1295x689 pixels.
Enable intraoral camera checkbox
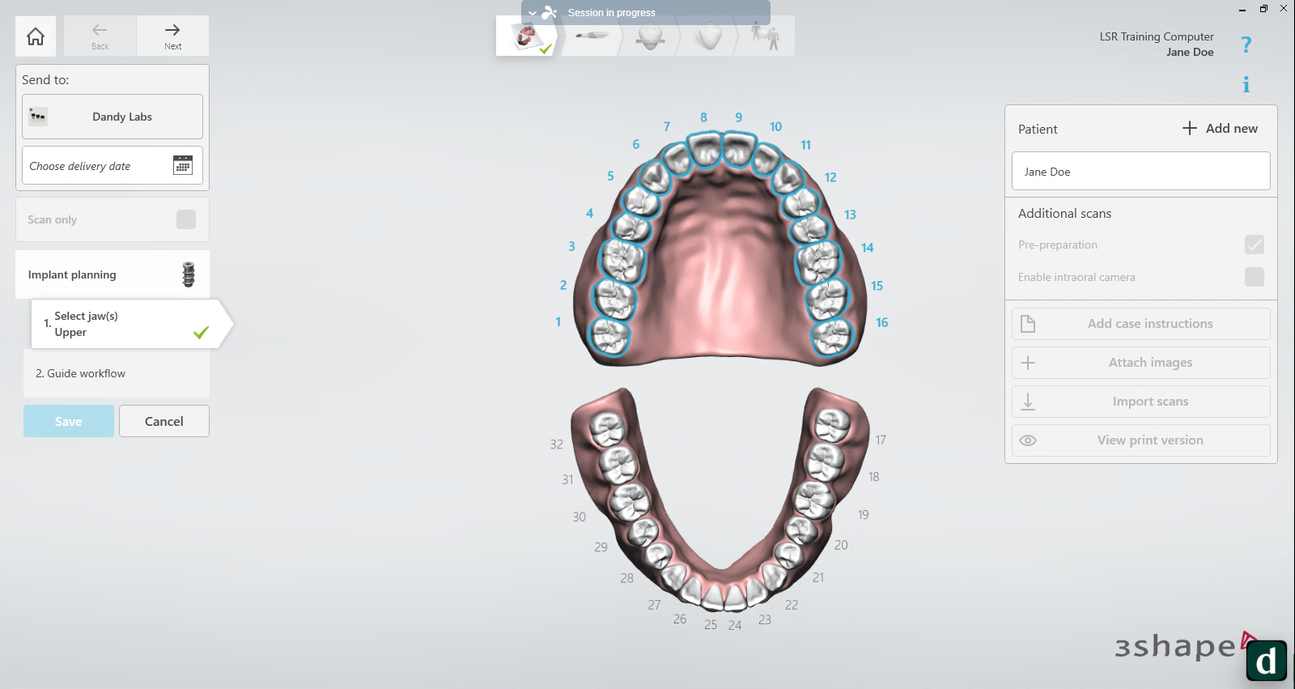pyautogui.click(x=1254, y=277)
